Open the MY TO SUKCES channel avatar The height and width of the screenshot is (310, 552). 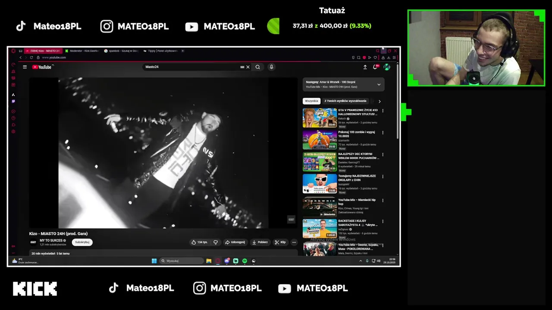[33, 242]
